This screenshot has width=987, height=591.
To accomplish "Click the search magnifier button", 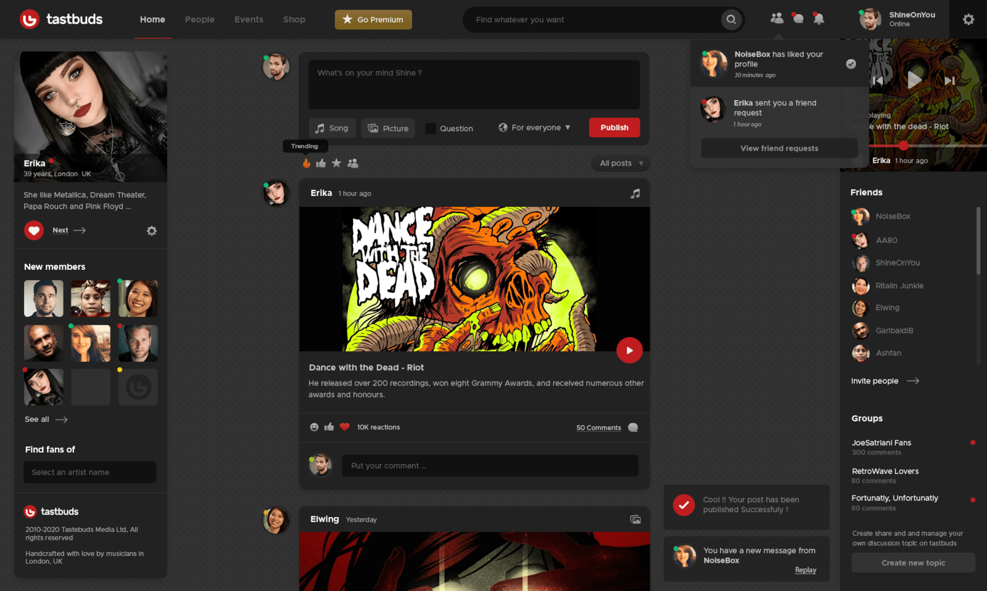I will click(x=731, y=20).
